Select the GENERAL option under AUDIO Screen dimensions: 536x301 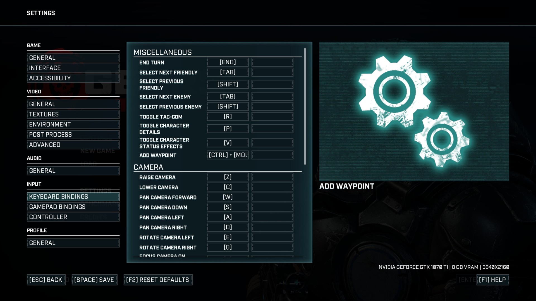pos(73,170)
